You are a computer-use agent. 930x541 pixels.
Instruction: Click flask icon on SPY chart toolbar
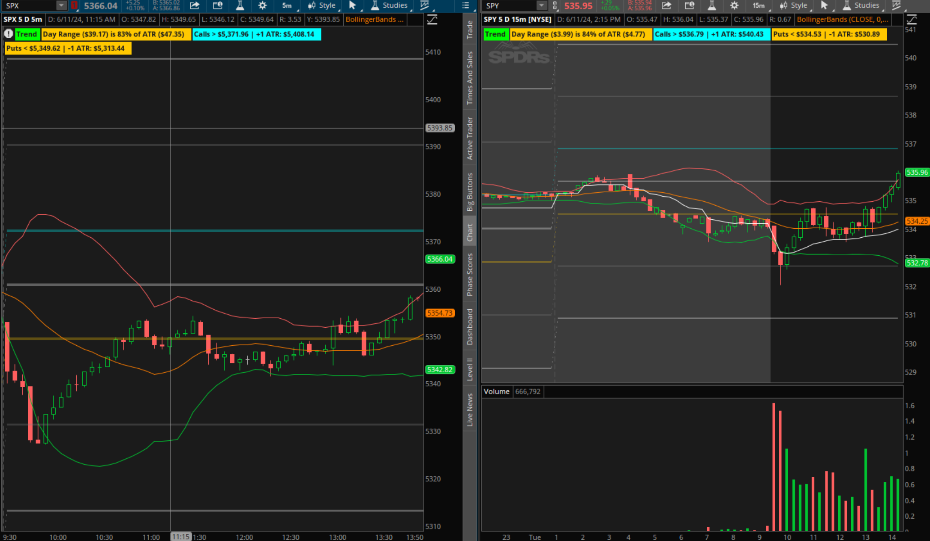click(711, 6)
